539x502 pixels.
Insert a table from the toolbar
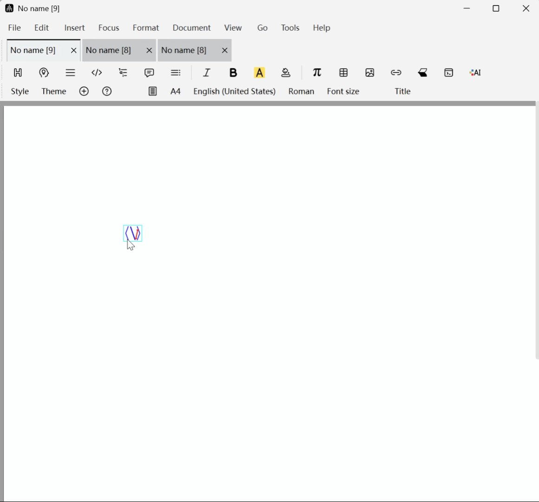343,73
